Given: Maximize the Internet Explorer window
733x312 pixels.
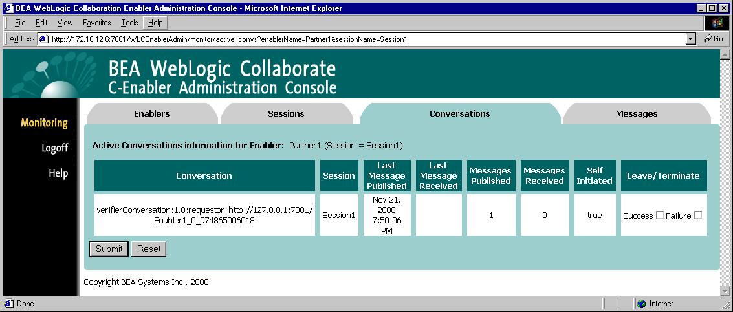Looking at the screenshot, I should (712, 8).
